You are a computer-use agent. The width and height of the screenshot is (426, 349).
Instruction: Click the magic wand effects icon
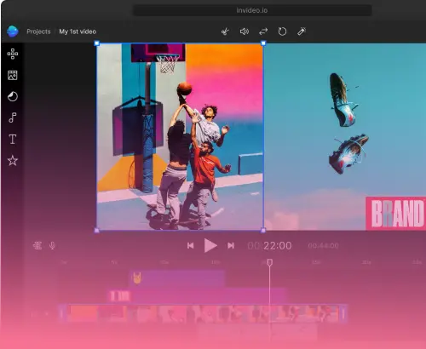click(302, 31)
